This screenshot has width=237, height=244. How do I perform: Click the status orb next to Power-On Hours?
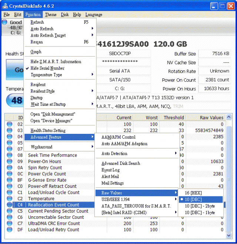click(x=10, y=161)
